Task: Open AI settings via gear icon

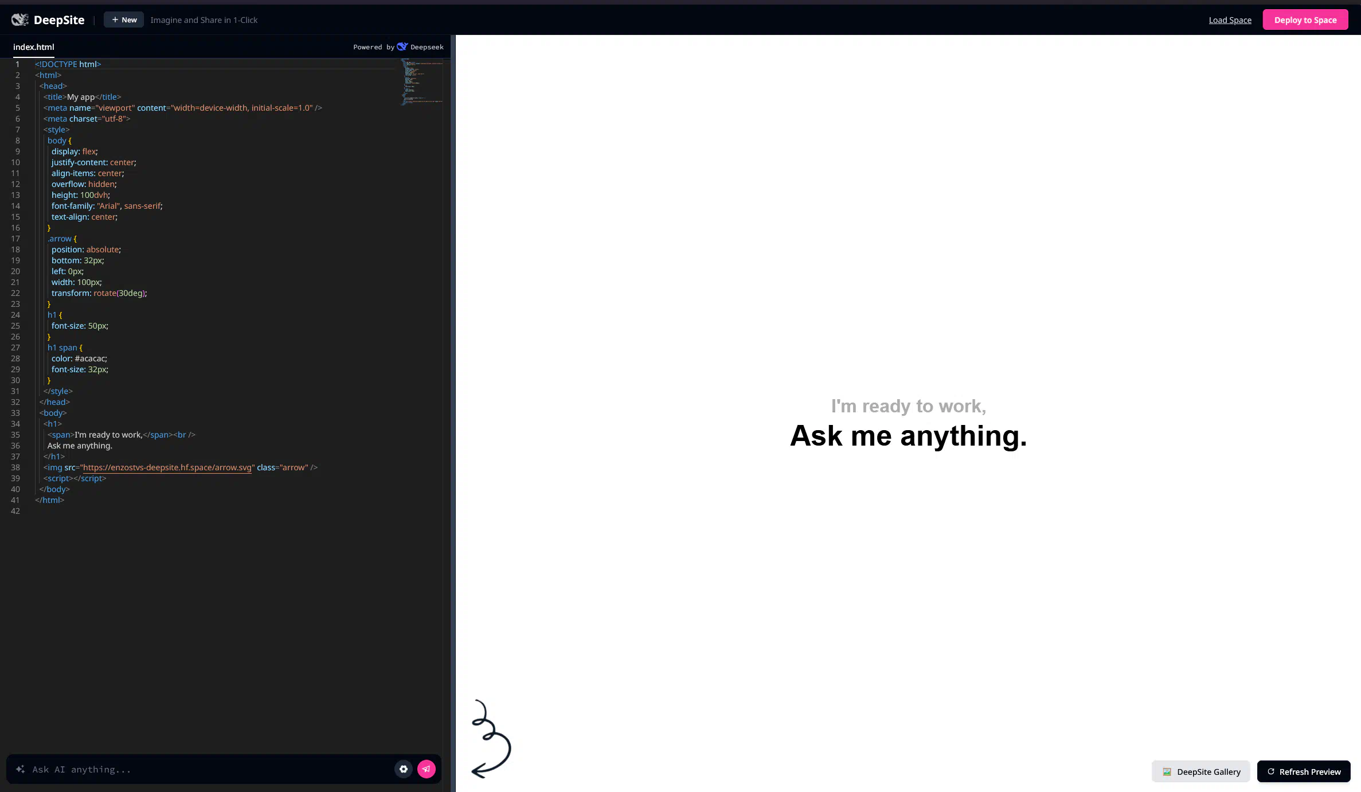Action: click(x=404, y=769)
